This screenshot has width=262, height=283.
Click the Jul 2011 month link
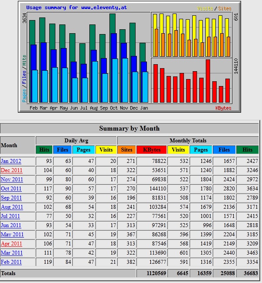(x=11, y=216)
